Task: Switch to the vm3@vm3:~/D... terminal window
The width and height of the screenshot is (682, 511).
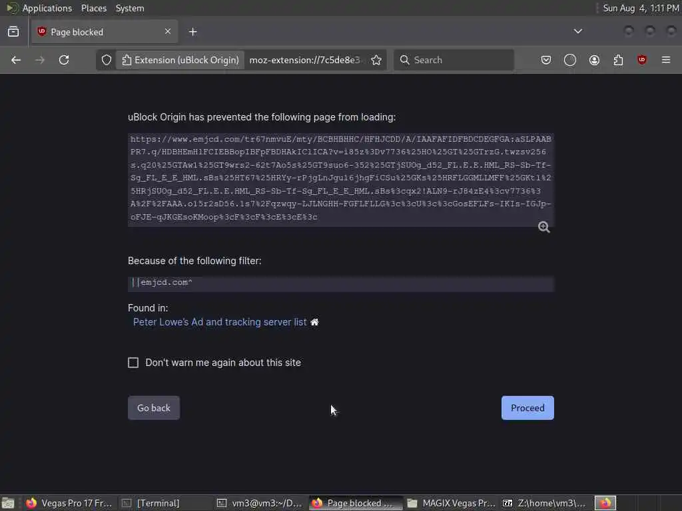Action: pos(259,503)
